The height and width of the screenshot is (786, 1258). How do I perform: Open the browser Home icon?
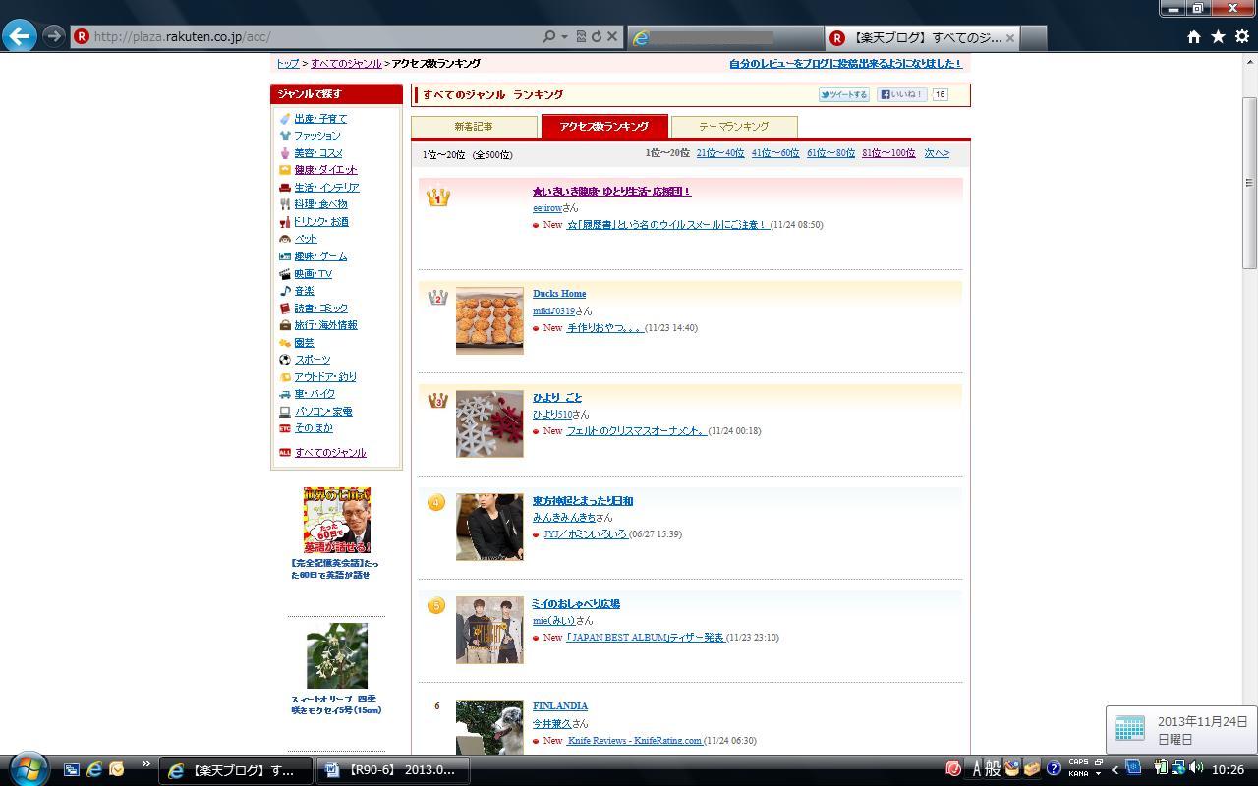click(x=1193, y=36)
